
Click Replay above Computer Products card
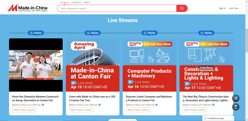149,33
